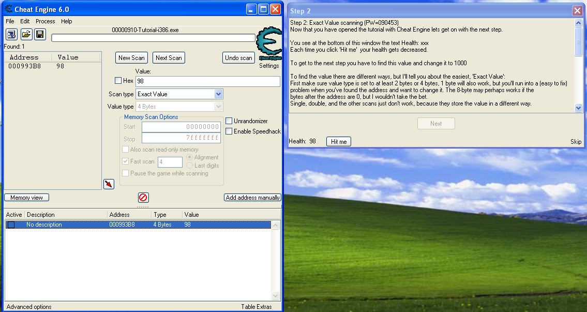Image resolution: width=587 pixels, height=312 pixels.
Task: Select the Alignment radio button
Action: (189, 157)
